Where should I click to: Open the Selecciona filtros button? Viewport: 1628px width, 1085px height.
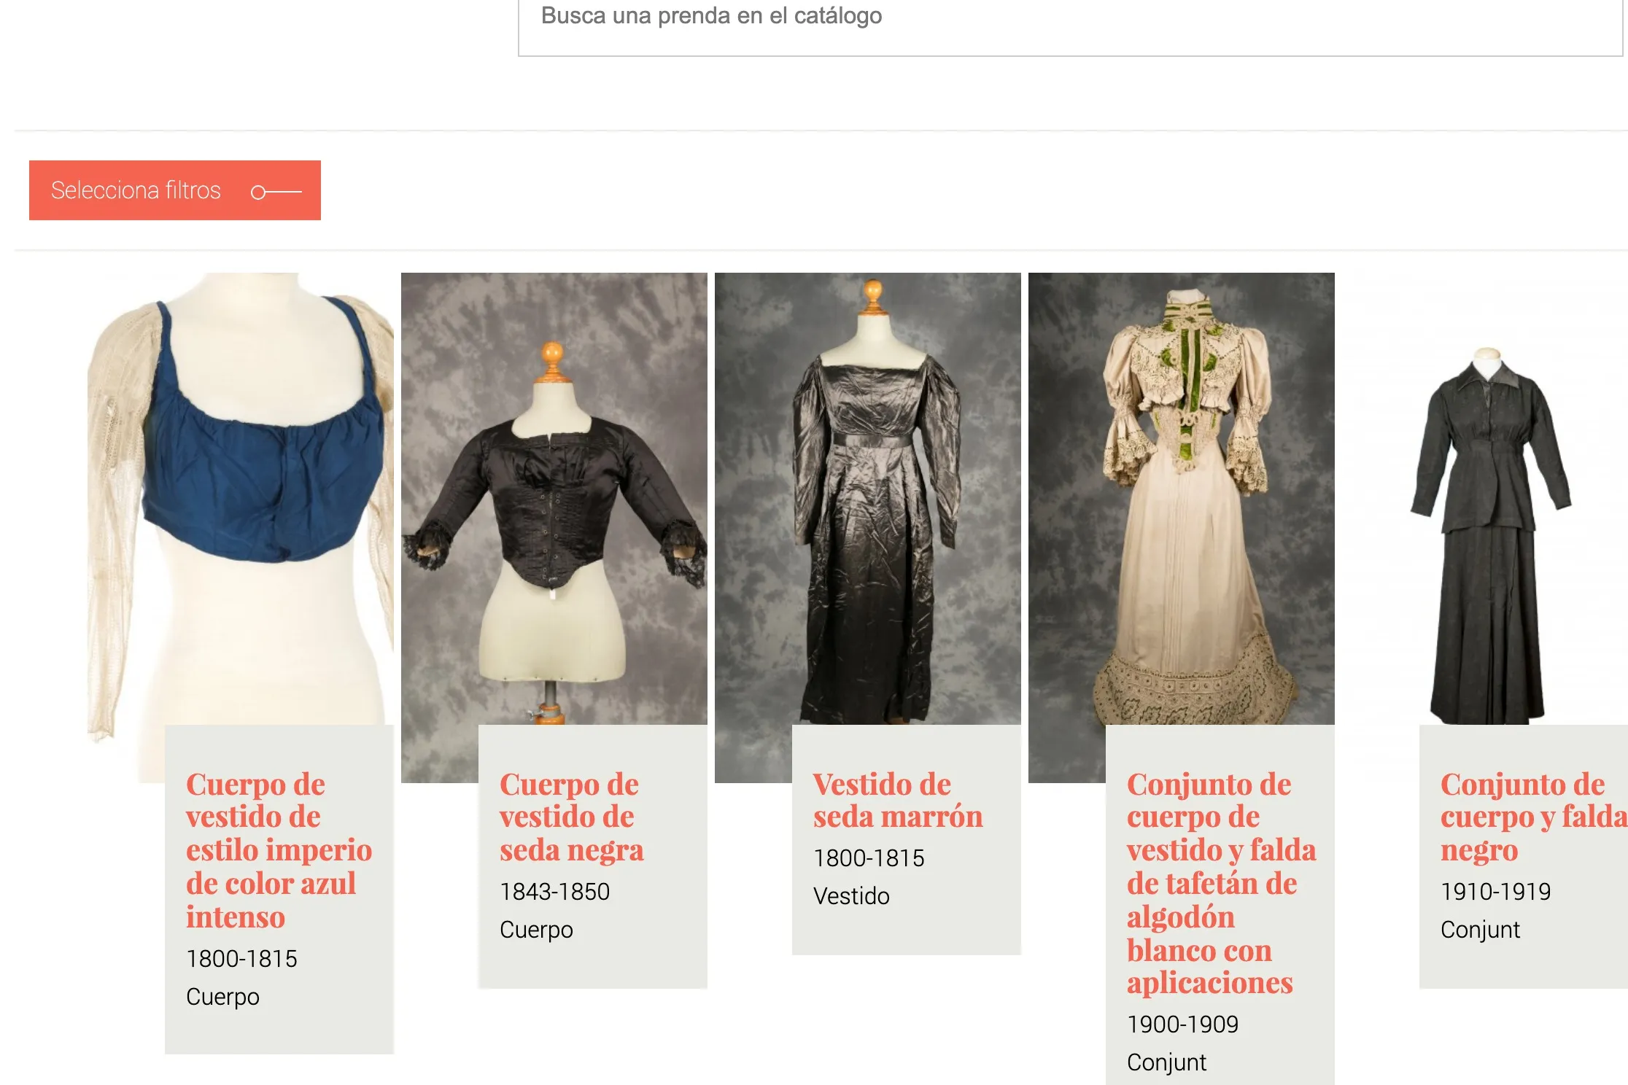click(x=175, y=190)
